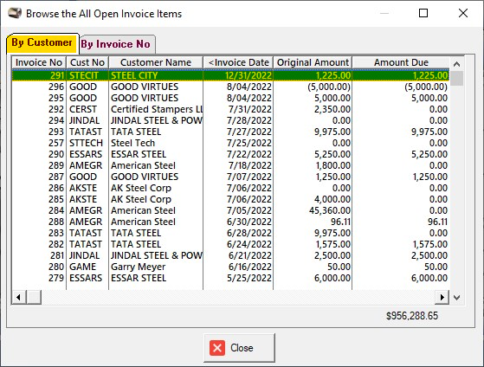Click customer number STTECH
Screen dimensions: 484x367
[86, 143]
